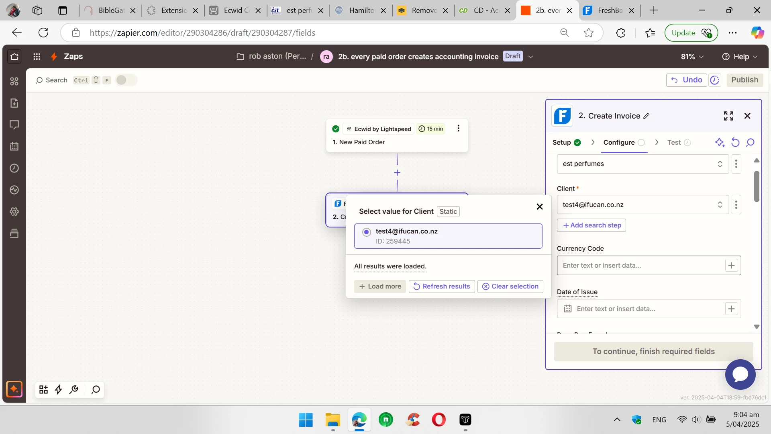Click the Configure panel vertical scrollbar
Viewport: 771px width, 434px height.
point(757,187)
